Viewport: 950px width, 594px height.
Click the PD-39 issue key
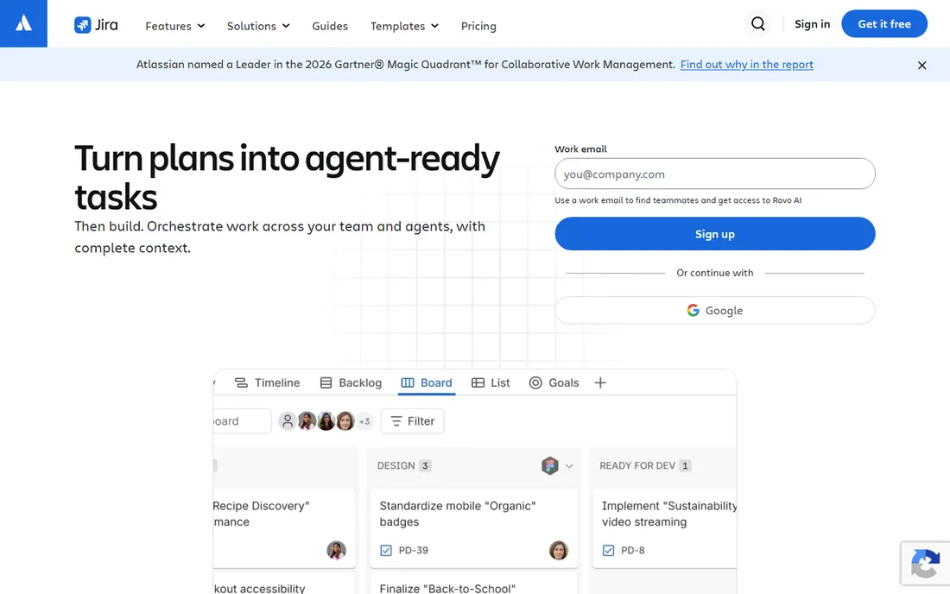(x=413, y=551)
